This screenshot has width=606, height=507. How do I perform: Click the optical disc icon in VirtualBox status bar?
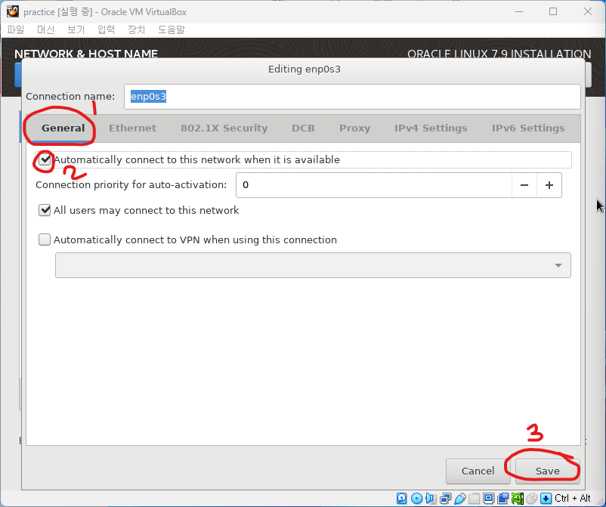point(416,498)
